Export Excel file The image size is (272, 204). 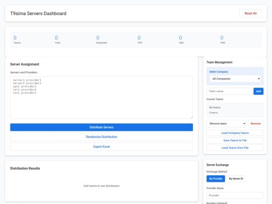101,147
